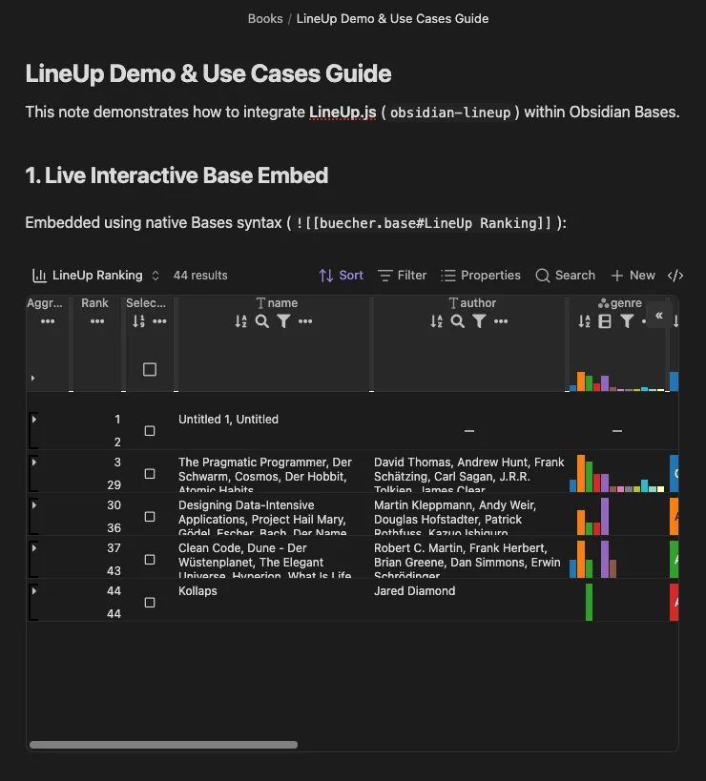Click the green color cell in Clean Code row
Image resolution: width=706 pixels, height=781 pixels.
pos(675,560)
